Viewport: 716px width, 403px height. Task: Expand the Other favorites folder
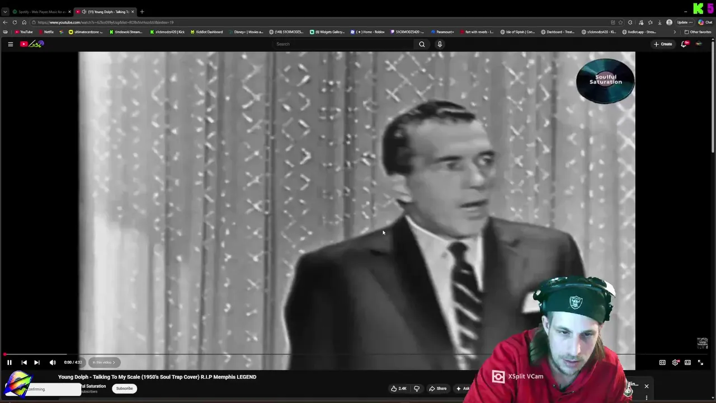698,32
